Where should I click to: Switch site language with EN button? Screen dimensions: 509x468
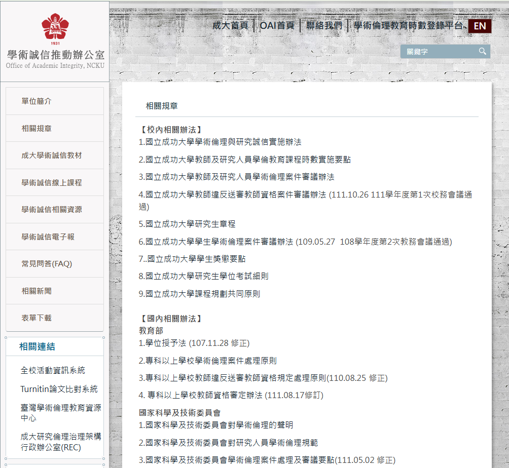tap(480, 26)
